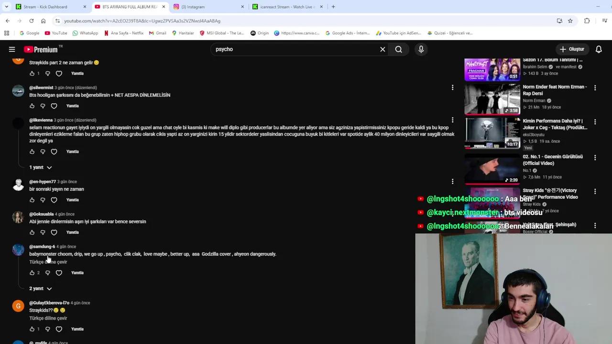Click the address bar URL

(142, 21)
